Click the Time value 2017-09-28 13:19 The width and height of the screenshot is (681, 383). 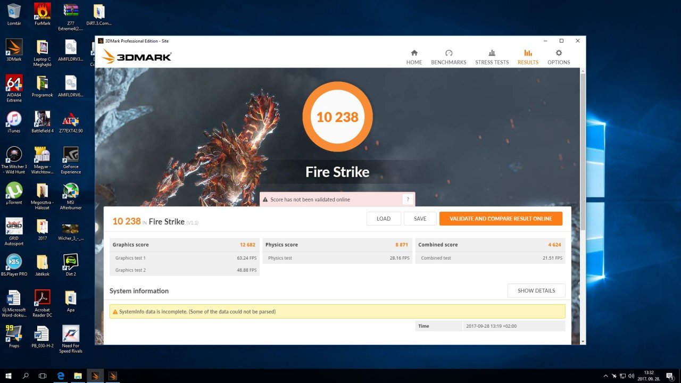coord(491,326)
